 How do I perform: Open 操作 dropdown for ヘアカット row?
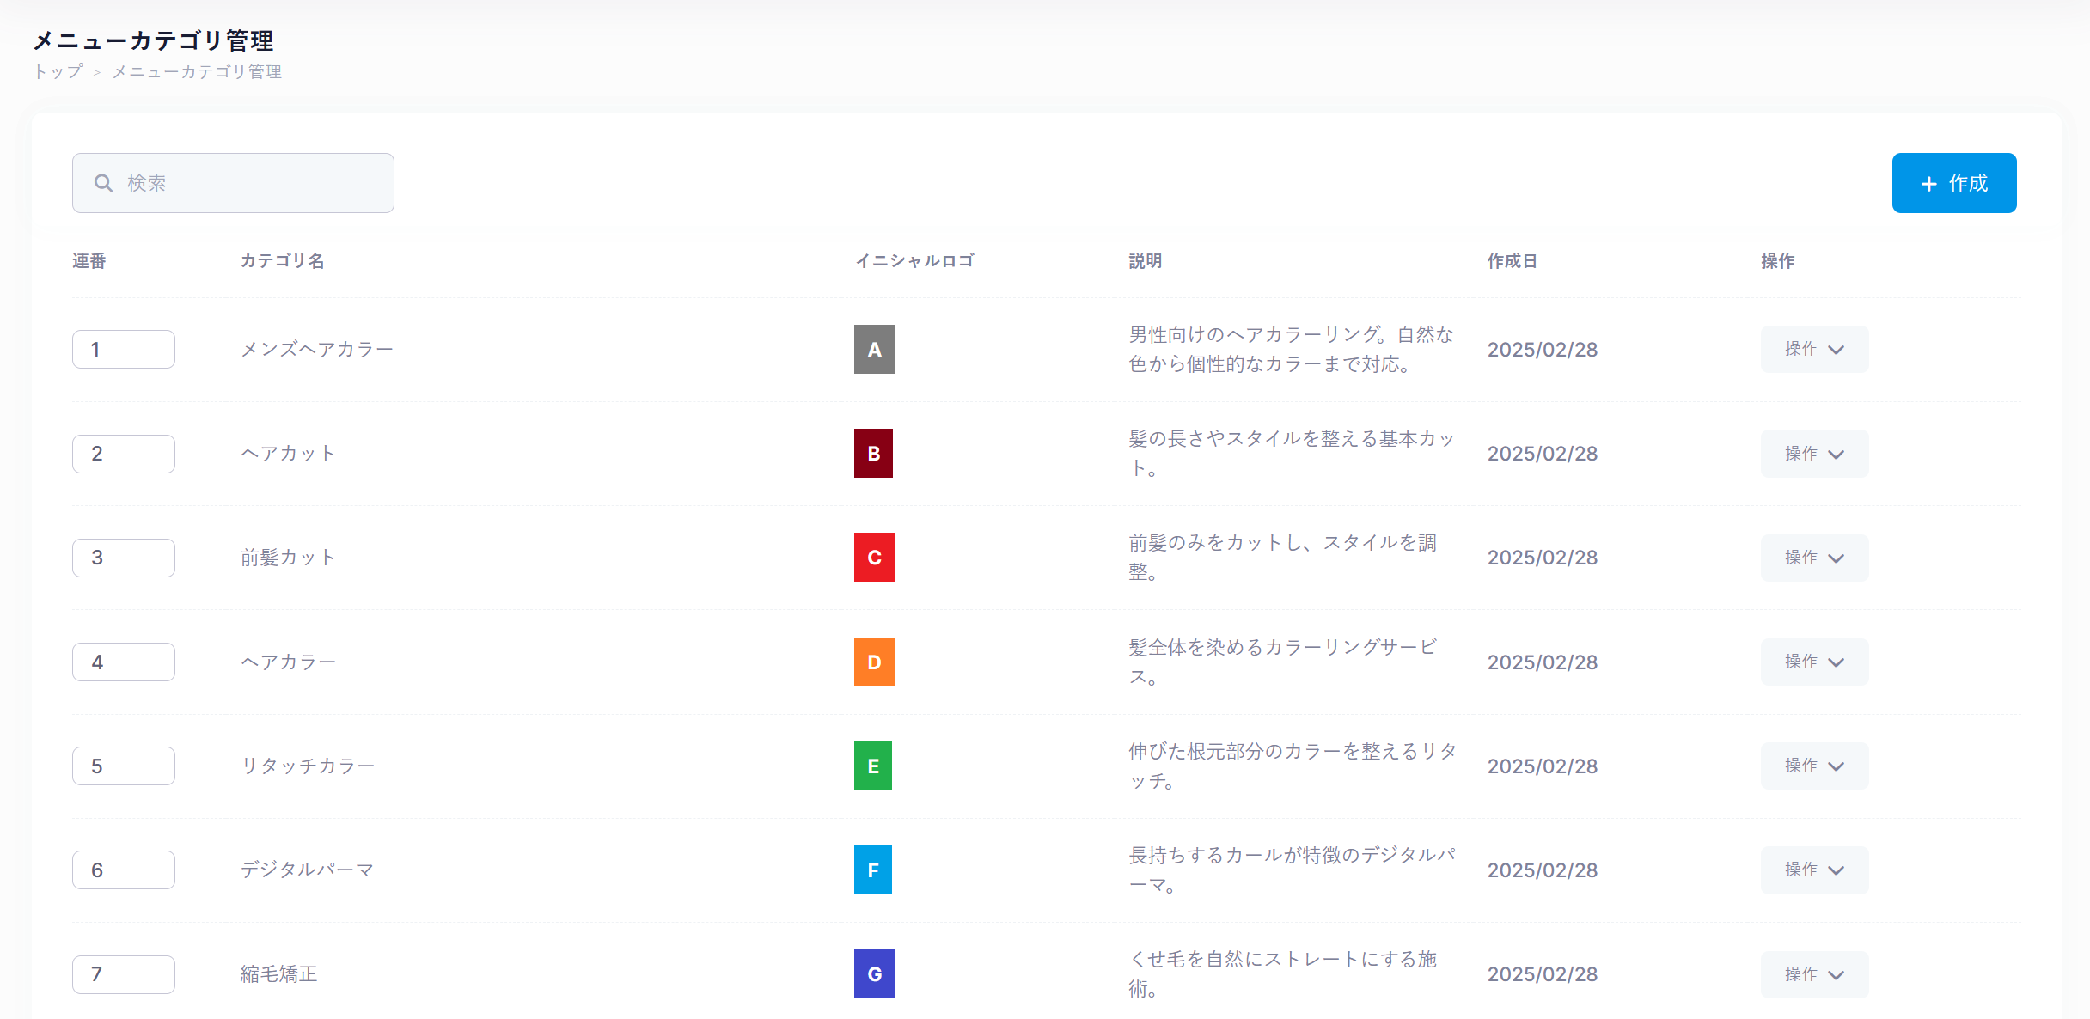[x=1814, y=454]
